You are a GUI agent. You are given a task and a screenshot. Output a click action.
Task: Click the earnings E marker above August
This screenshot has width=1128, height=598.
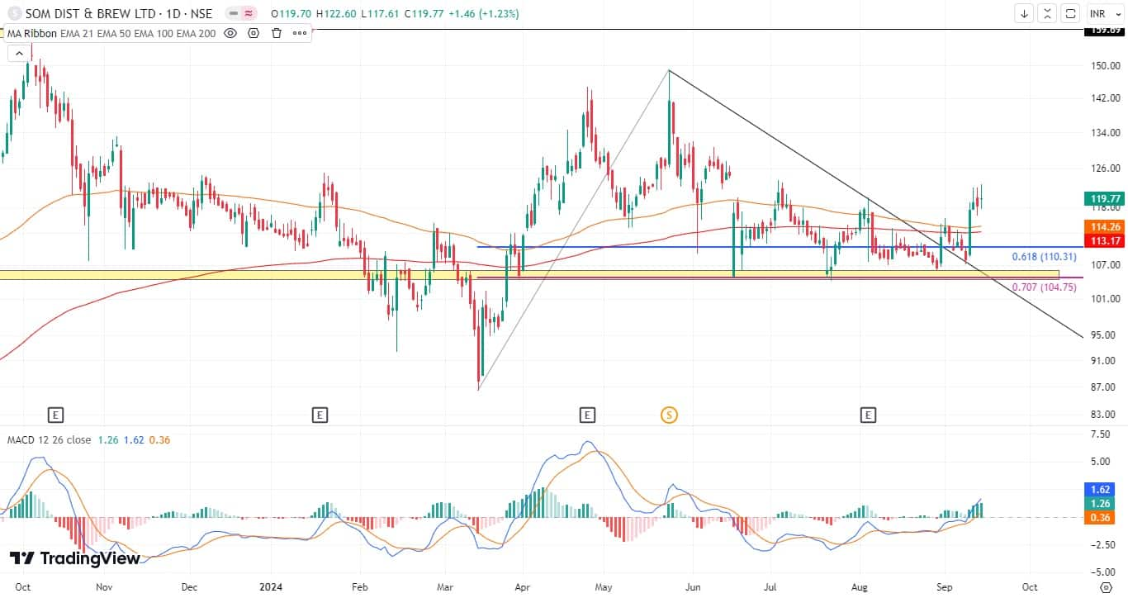coord(868,415)
